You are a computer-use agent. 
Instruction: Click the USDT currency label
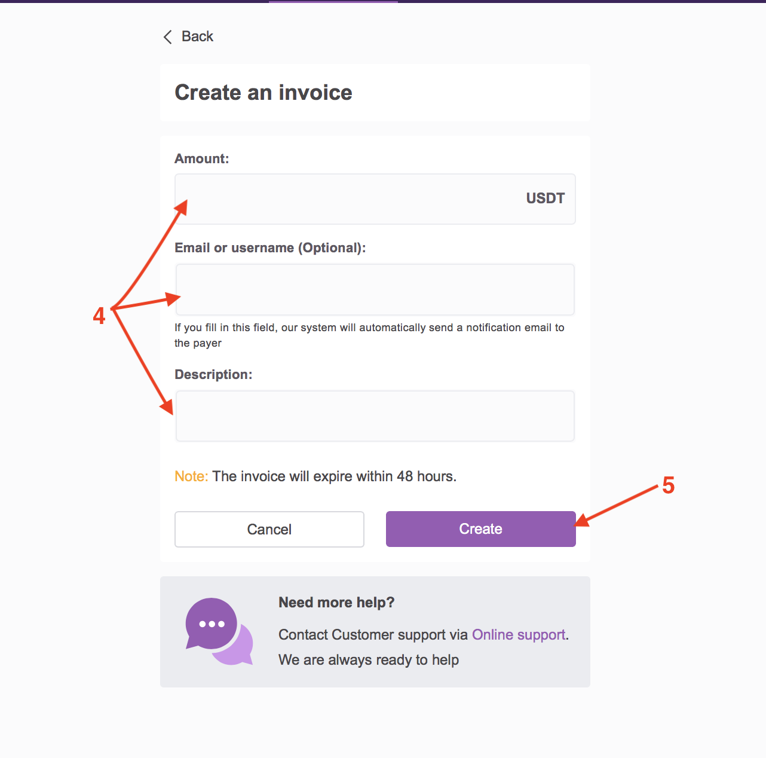click(545, 198)
